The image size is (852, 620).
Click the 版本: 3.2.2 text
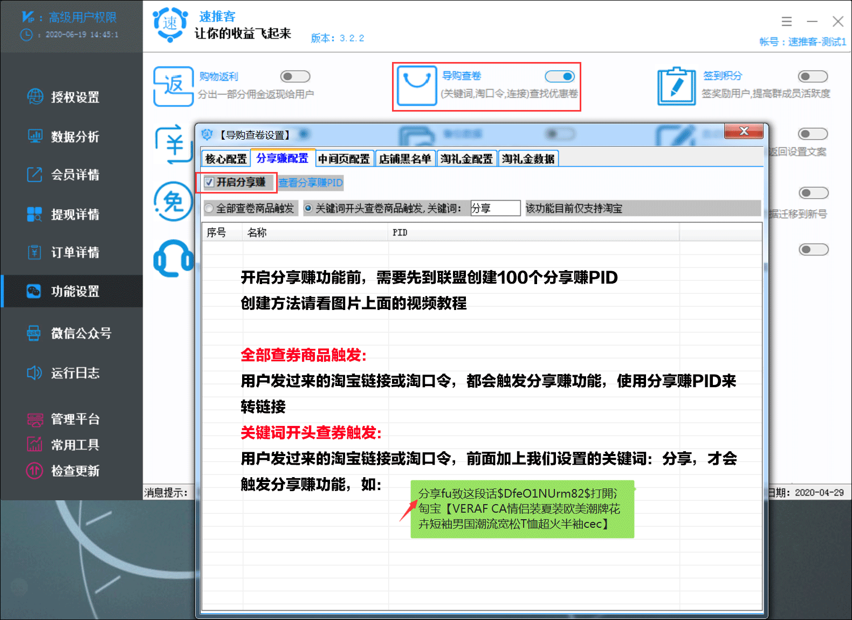pyautogui.click(x=338, y=38)
